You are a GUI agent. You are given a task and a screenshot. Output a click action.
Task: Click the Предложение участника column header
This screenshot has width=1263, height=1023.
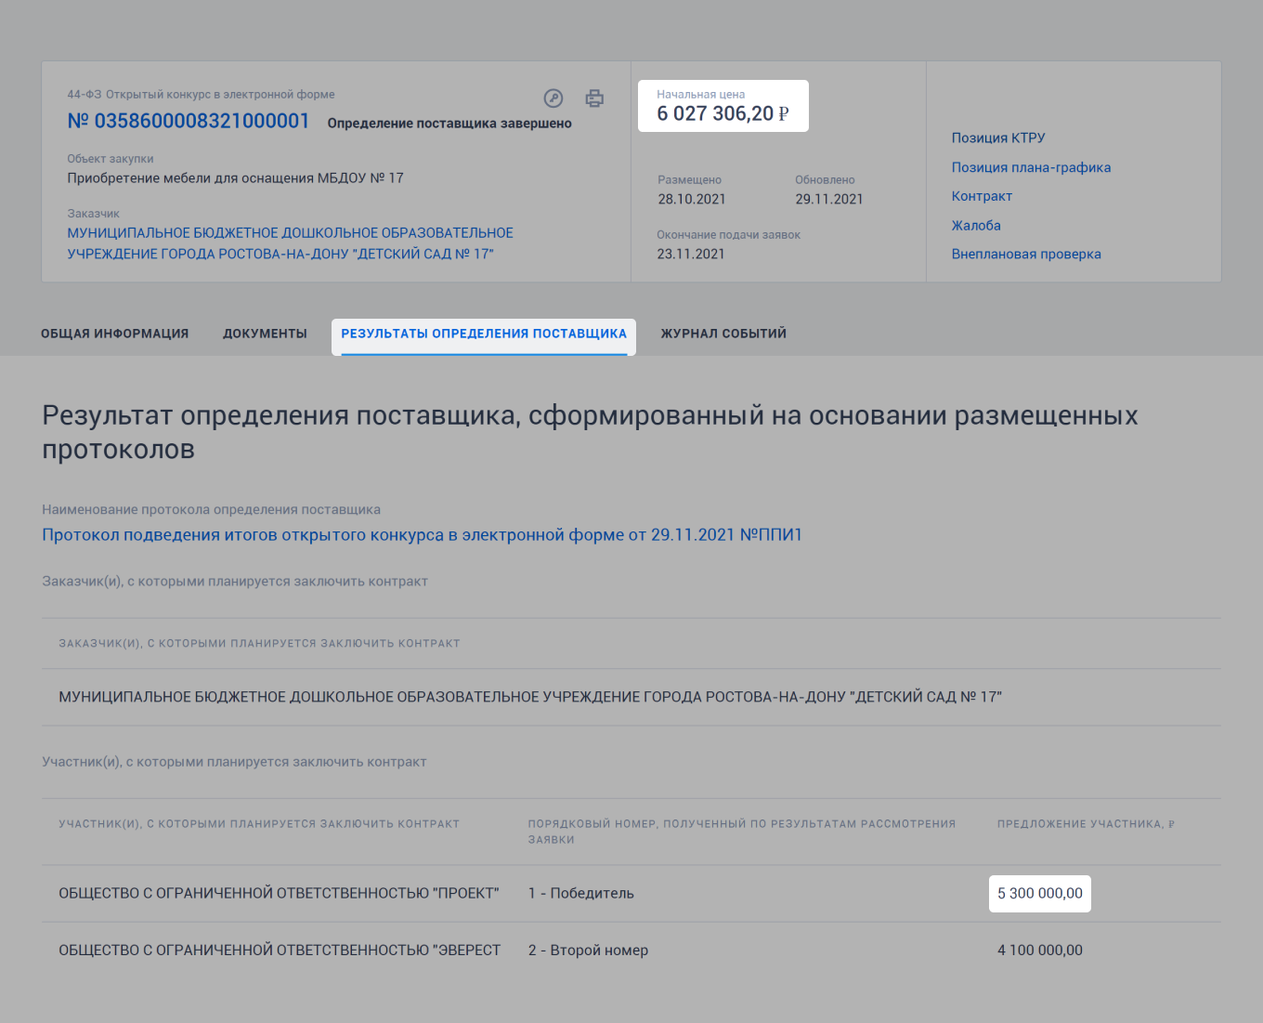click(x=1086, y=824)
